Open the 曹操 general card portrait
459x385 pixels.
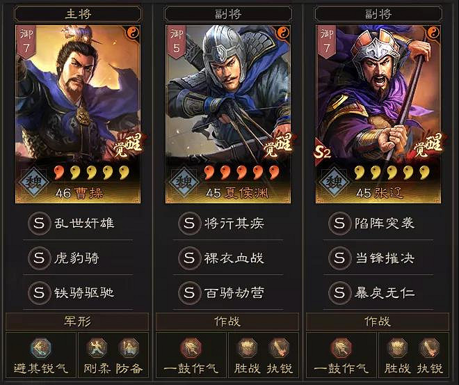tap(78, 114)
